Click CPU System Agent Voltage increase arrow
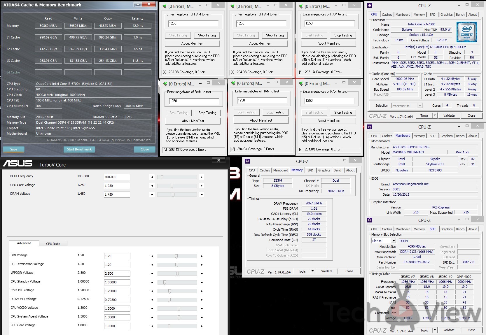The width and height of the screenshot is (486, 335). click(x=202, y=317)
